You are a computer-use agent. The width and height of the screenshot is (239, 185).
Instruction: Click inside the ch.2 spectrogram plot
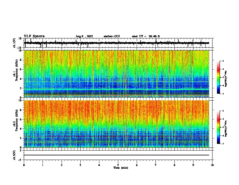pyautogui.click(x=116, y=124)
